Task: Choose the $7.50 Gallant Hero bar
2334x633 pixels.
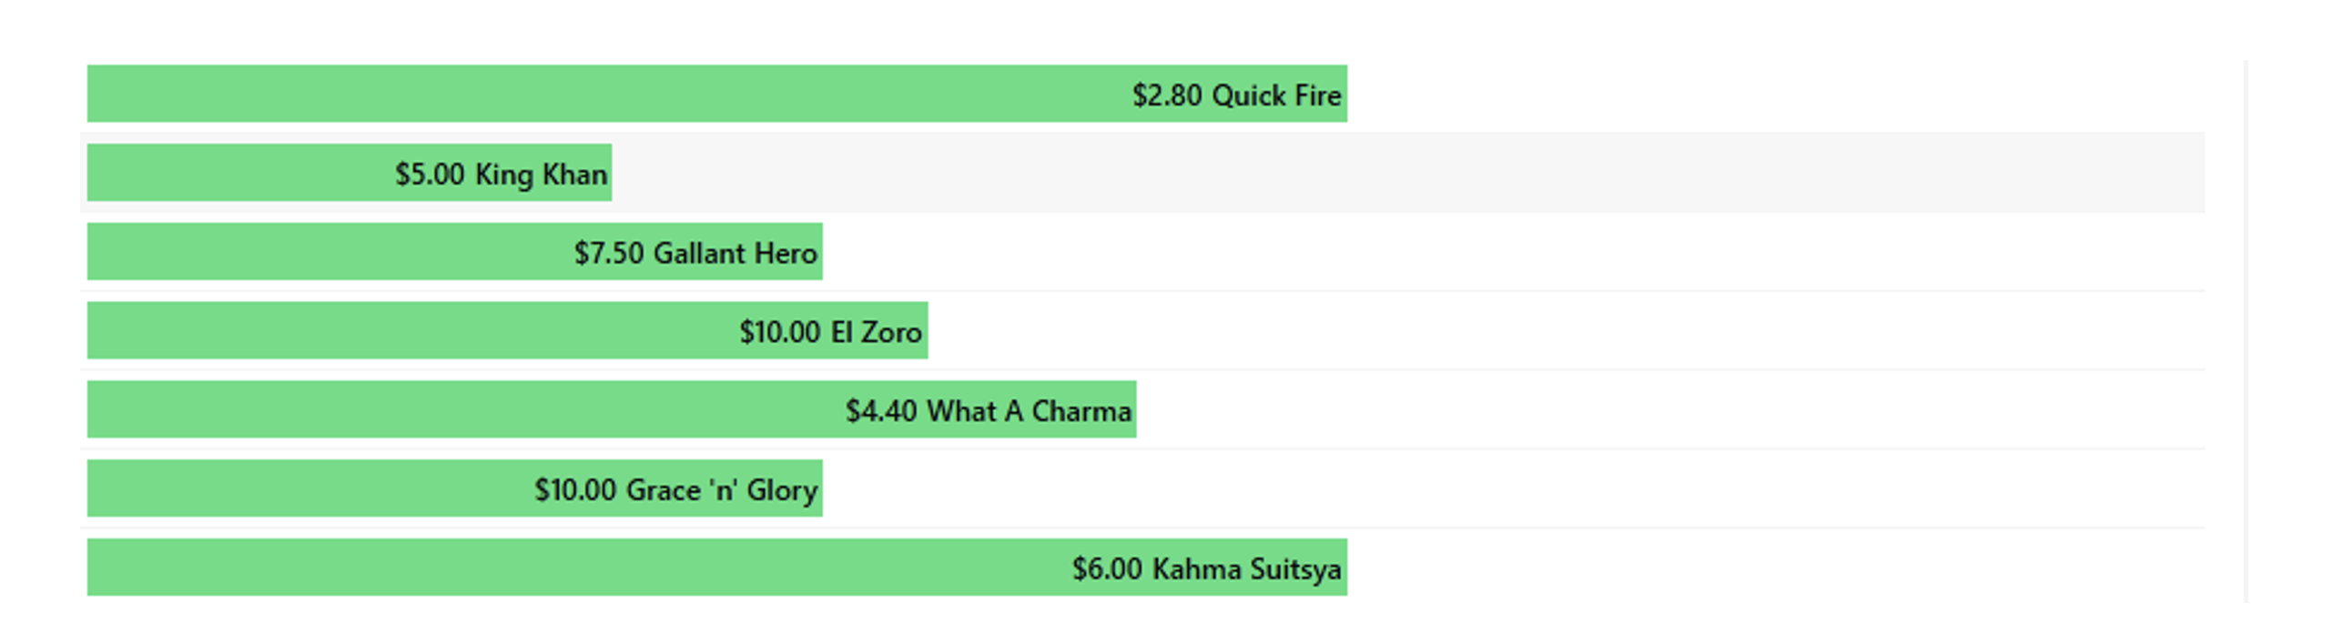Action: [x=454, y=251]
